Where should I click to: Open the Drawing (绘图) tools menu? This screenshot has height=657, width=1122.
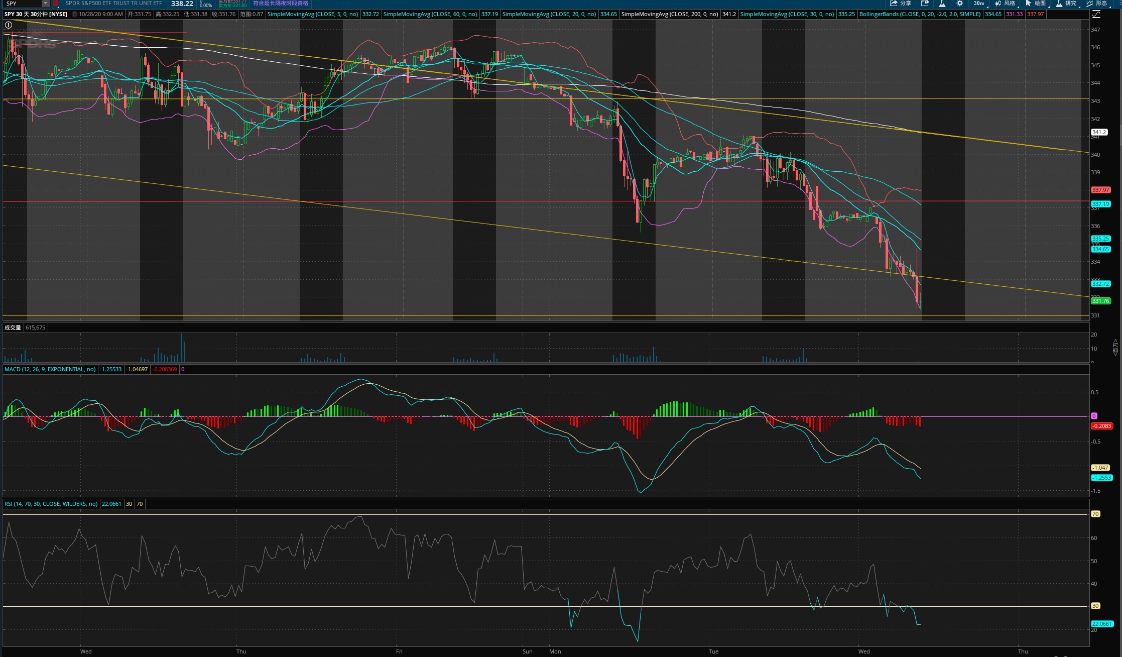pyautogui.click(x=1036, y=4)
